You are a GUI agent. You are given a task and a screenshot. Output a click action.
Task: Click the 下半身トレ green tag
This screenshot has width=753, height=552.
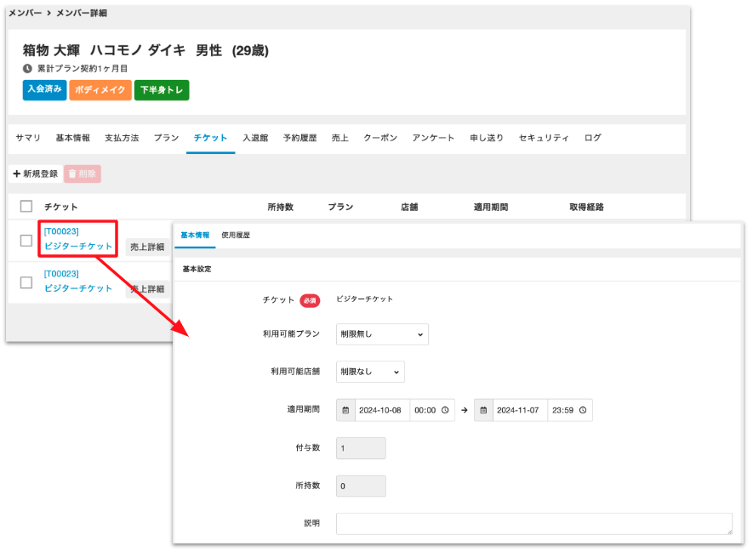point(162,89)
